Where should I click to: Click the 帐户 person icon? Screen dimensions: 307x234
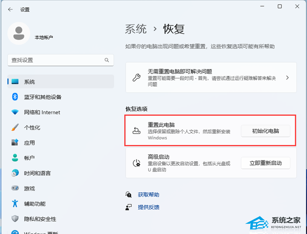(15, 158)
